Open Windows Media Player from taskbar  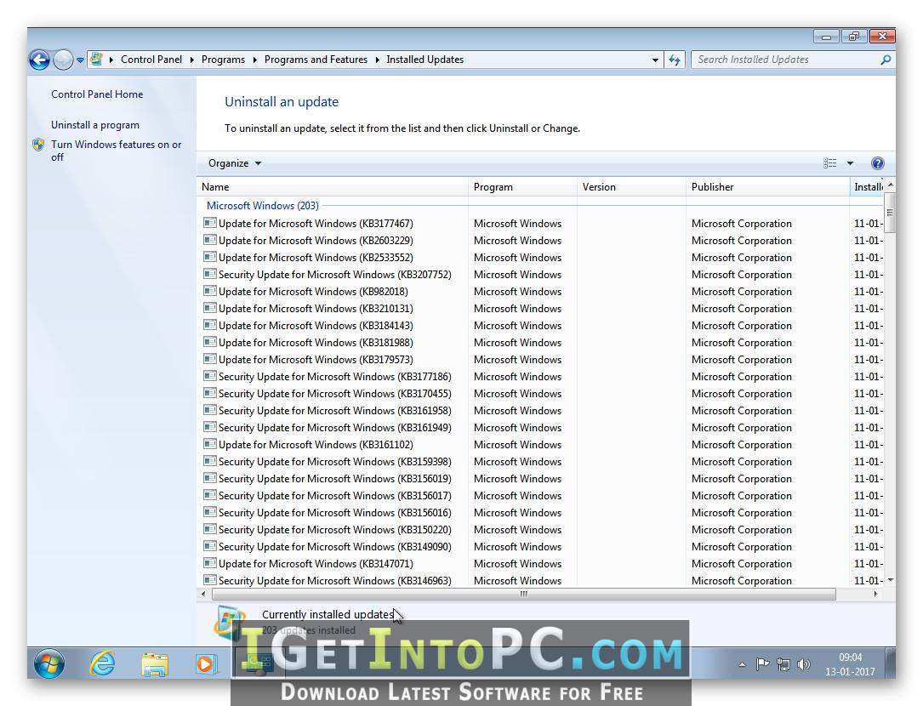point(205,664)
